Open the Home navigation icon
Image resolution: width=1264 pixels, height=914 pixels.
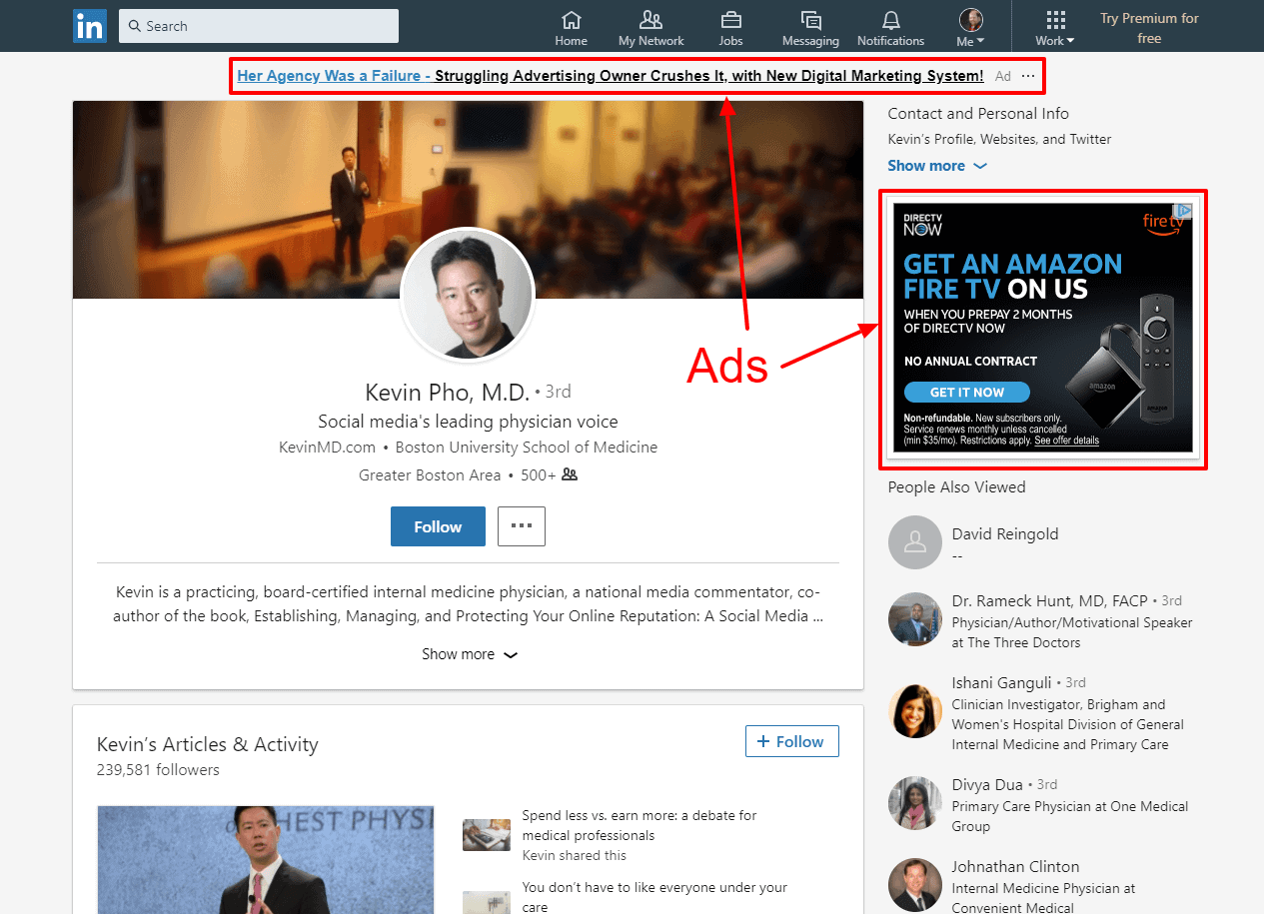[572, 28]
